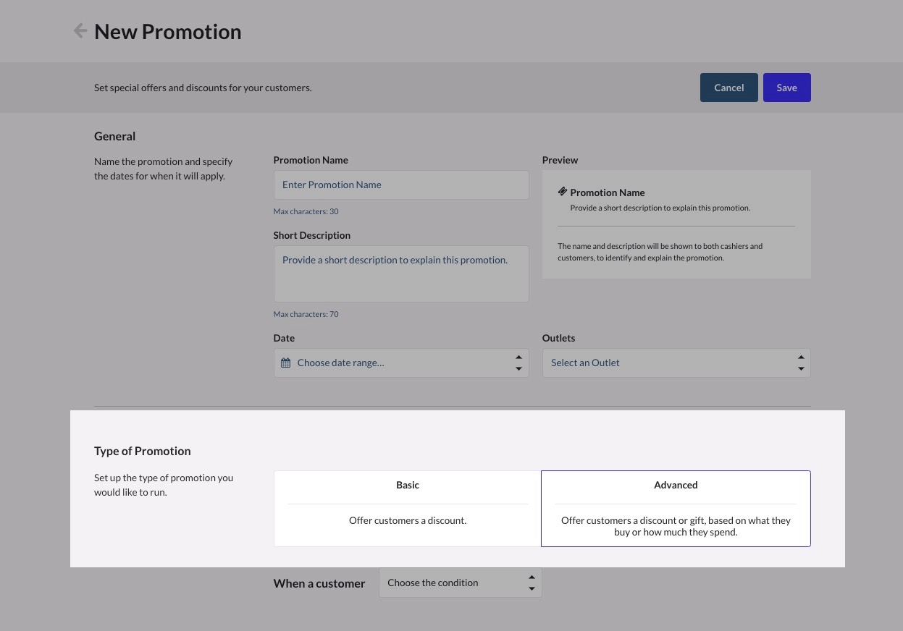903x631 pixels.
Task: Click into the Short Description text area
Action: (x=401, y=274)
